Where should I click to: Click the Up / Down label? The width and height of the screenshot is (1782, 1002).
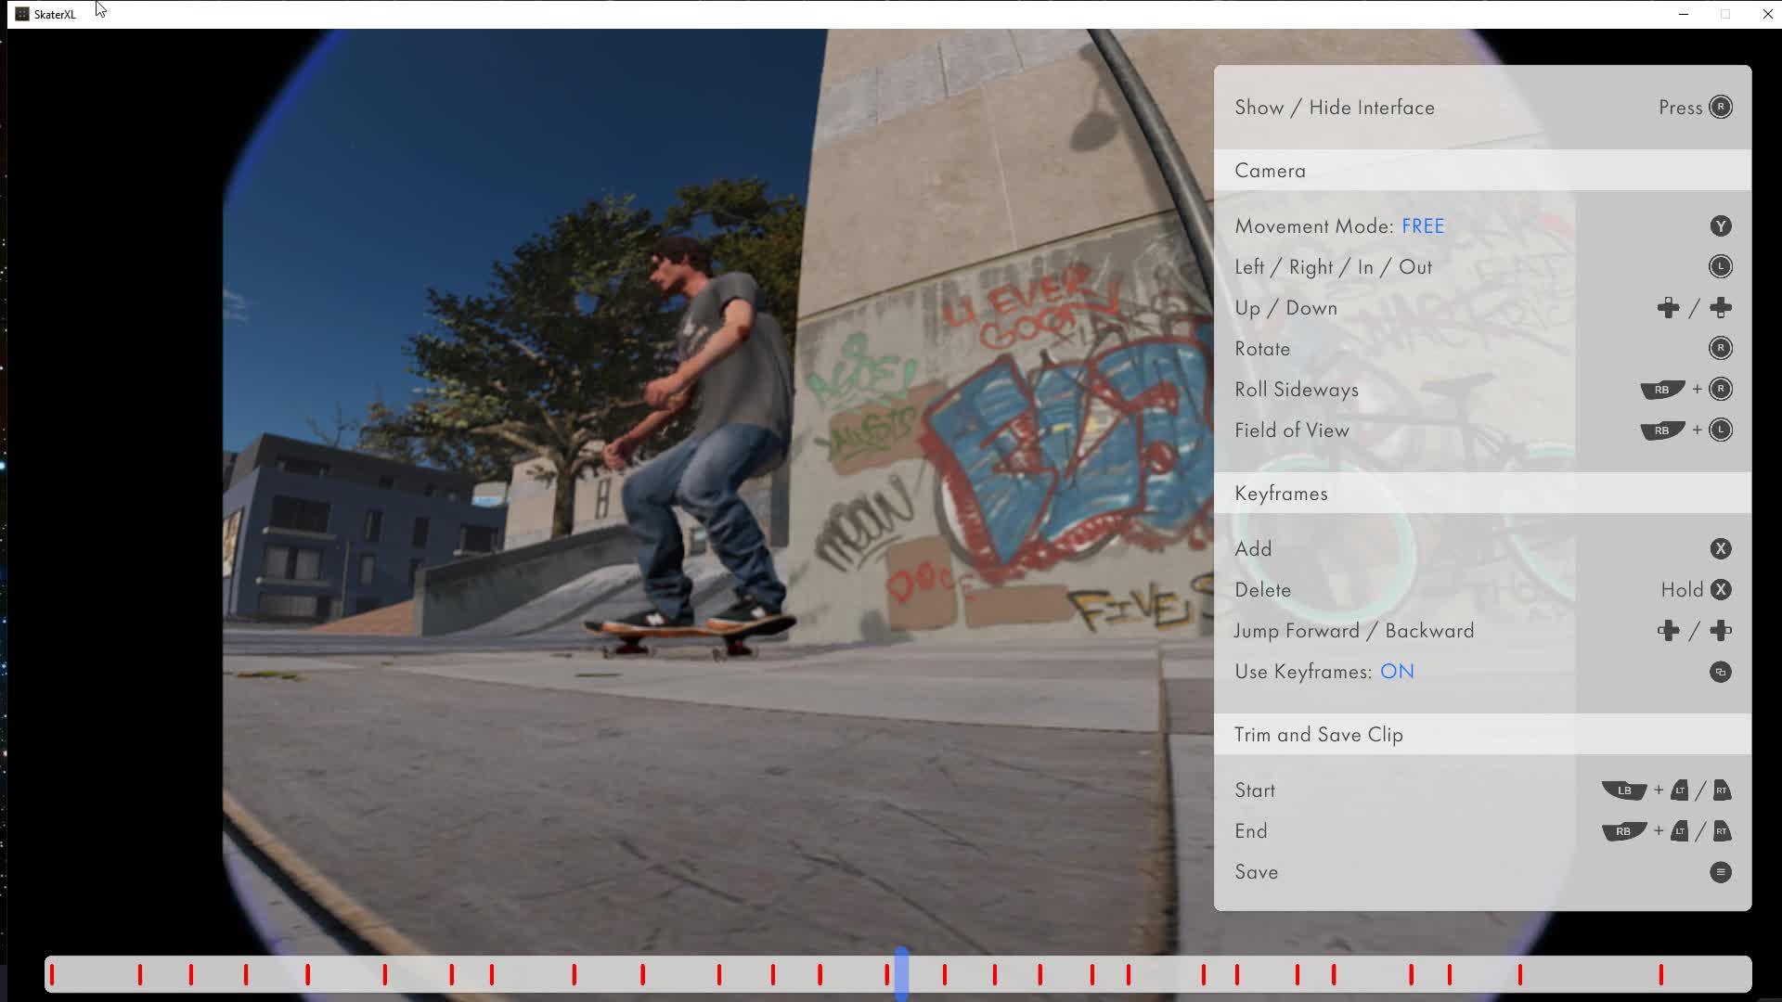(1285, 308)
